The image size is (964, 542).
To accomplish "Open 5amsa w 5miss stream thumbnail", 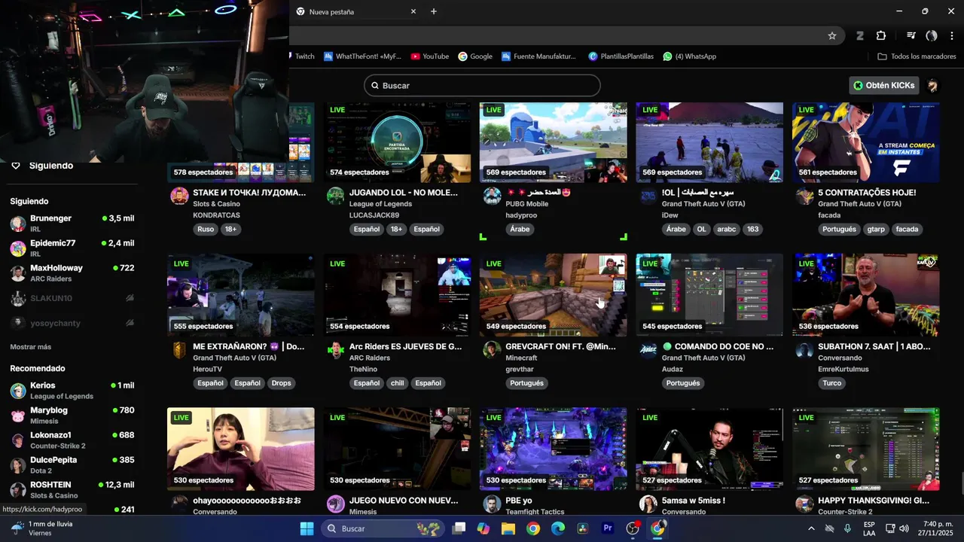I will click(709, 449).
